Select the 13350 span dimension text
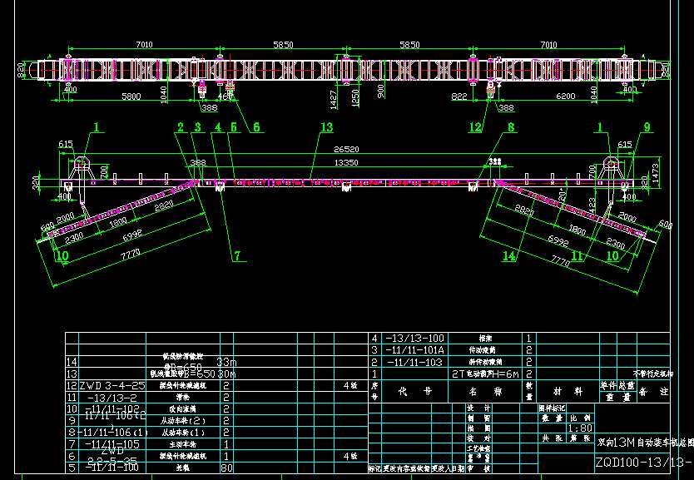This screenshot has height=480, width=694. pyautogui.click(x=346, y=163)
